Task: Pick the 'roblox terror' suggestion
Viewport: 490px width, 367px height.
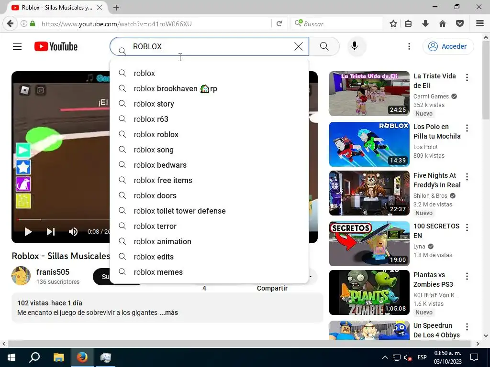Action: coord(210,226)
